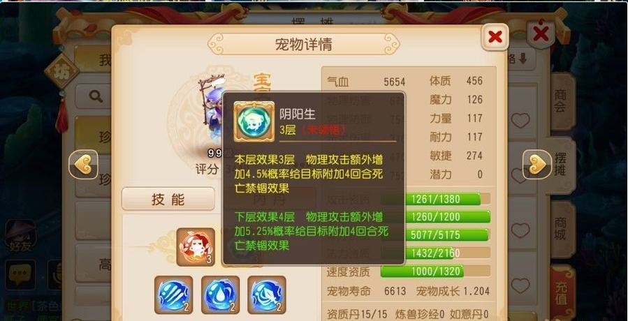Open the 好友 friends icon
628x321 pixels.
20,235
